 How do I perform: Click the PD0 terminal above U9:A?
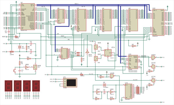[x=92, y=41]
